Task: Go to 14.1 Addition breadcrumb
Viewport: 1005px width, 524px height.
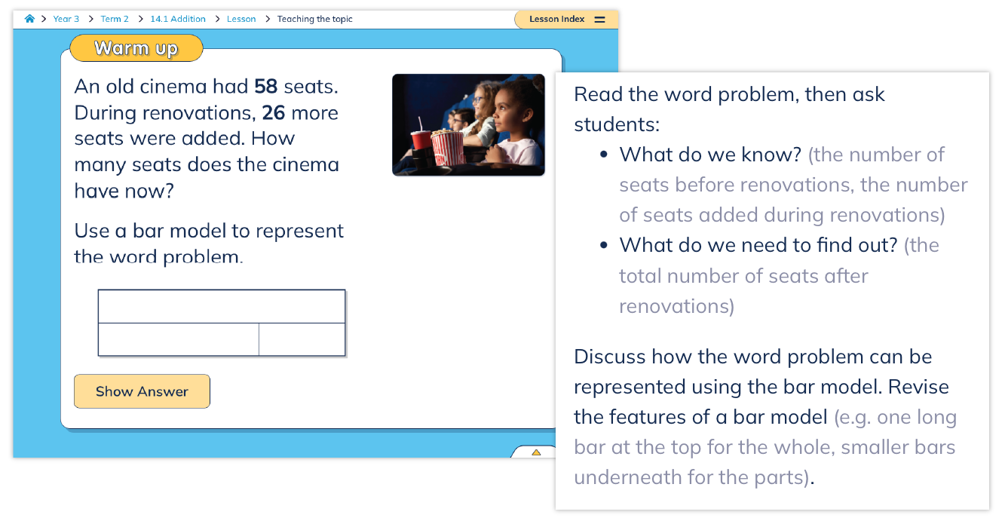Action: (178, 19)
